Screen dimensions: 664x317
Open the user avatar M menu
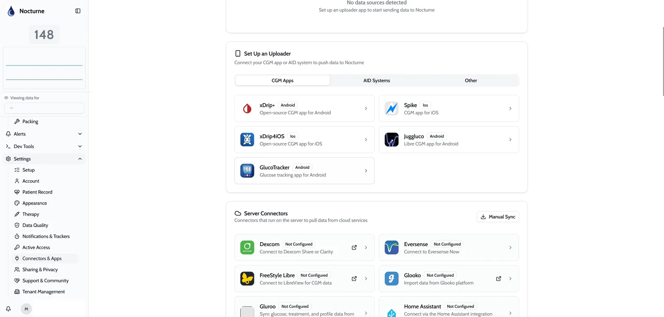point(26,309)
